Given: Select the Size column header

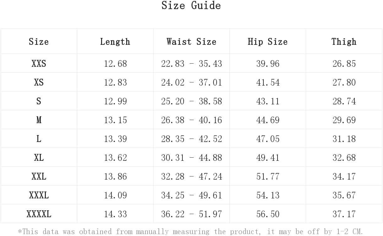Looking at the screenshot, I should [x=39, y=42].
